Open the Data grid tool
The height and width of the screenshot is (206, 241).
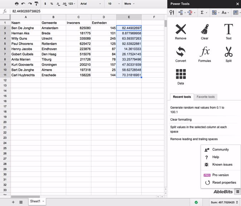coord(181,77)
